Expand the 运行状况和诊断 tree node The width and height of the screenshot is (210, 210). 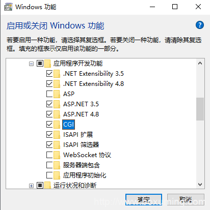pyautogui.click(x=31, y=186)
